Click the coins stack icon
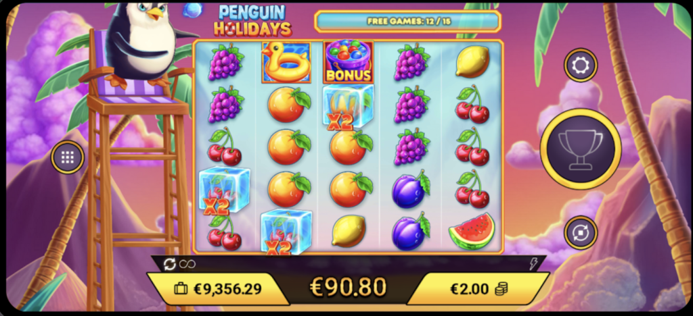 point(501,289)
